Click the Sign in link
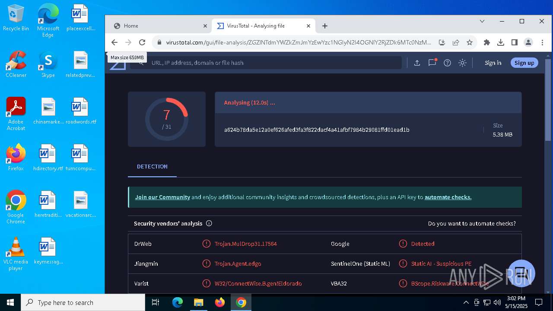Image resolution: width=553 pixels, height=311 pixels. (493, 63)
